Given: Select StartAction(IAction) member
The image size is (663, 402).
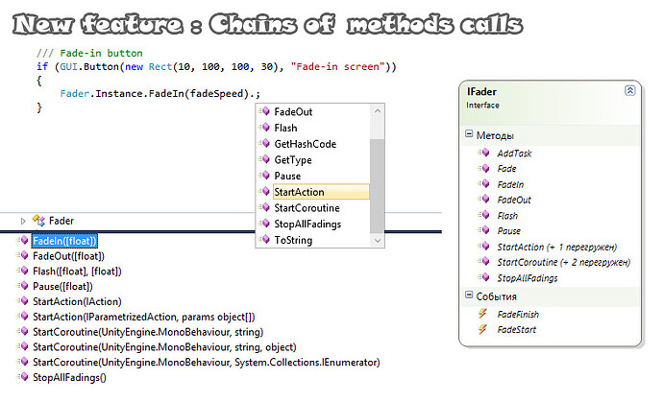Looking at the screenshot, I should 77,302.
